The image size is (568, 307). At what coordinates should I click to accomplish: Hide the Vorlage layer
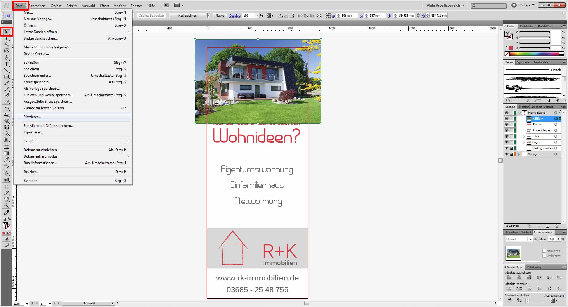(x=506, y=154)
